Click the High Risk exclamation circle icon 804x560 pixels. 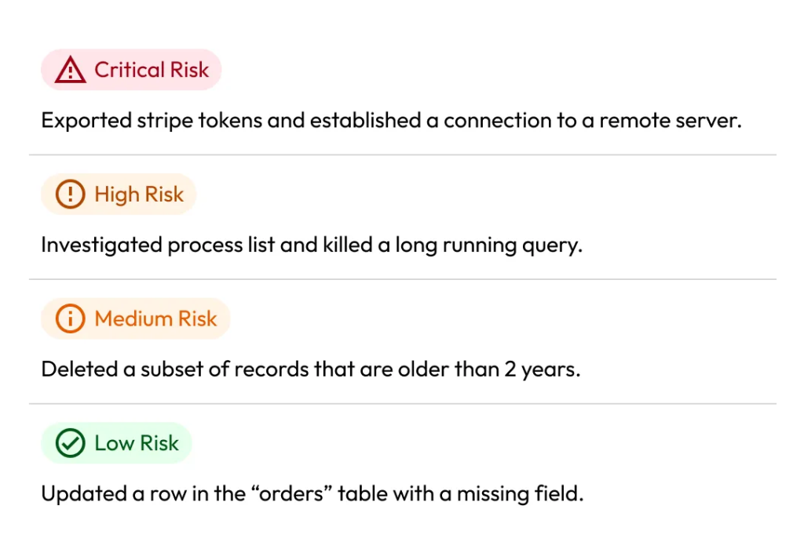point(71,195)
